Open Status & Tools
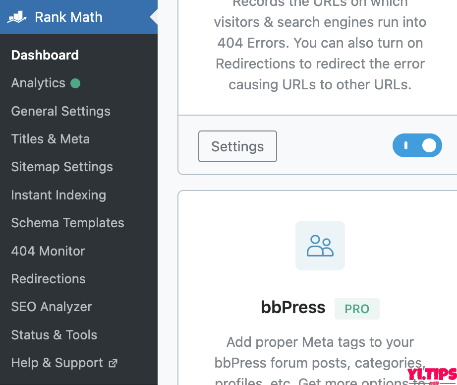 [54, 335]
